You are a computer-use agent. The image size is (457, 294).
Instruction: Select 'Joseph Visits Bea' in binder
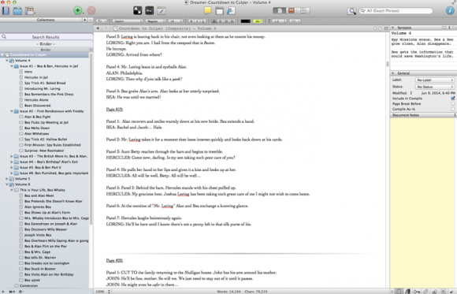[x=38, y=235]
